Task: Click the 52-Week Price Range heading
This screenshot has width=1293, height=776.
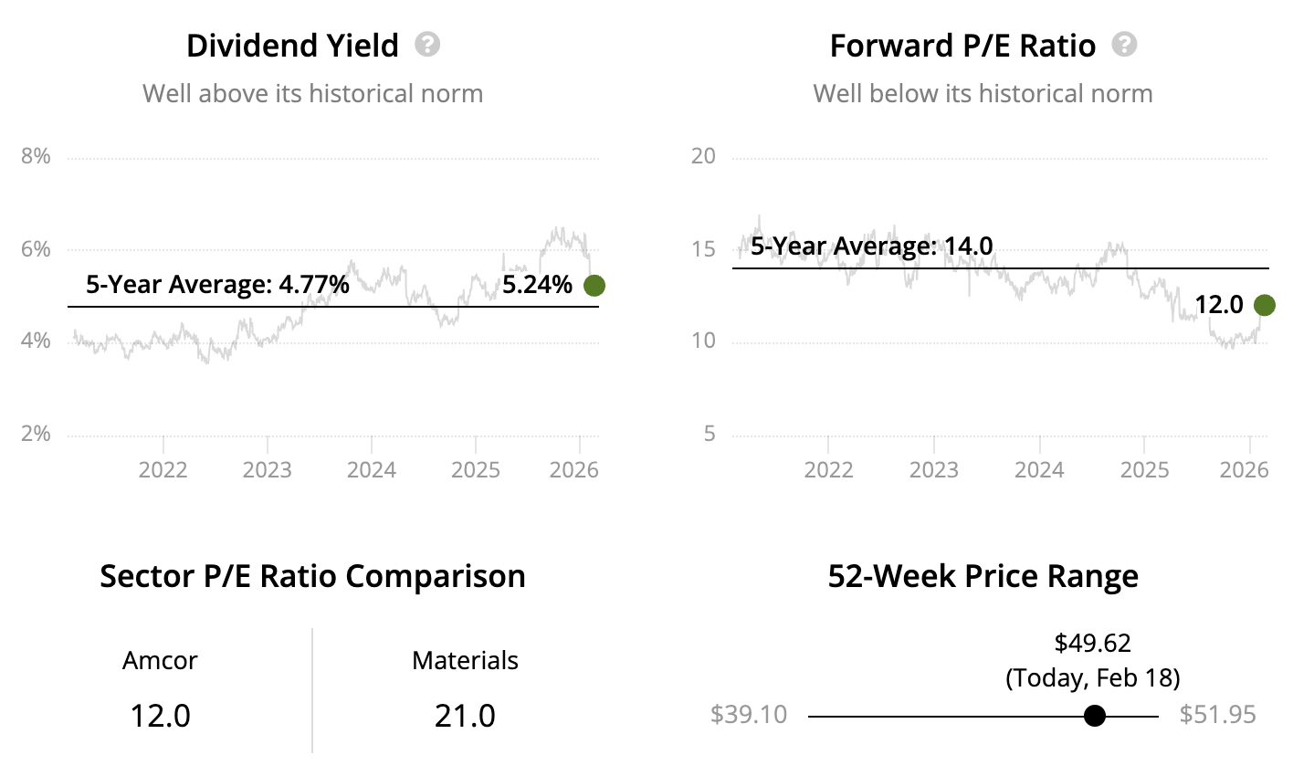Action: (x=983, y=577)
